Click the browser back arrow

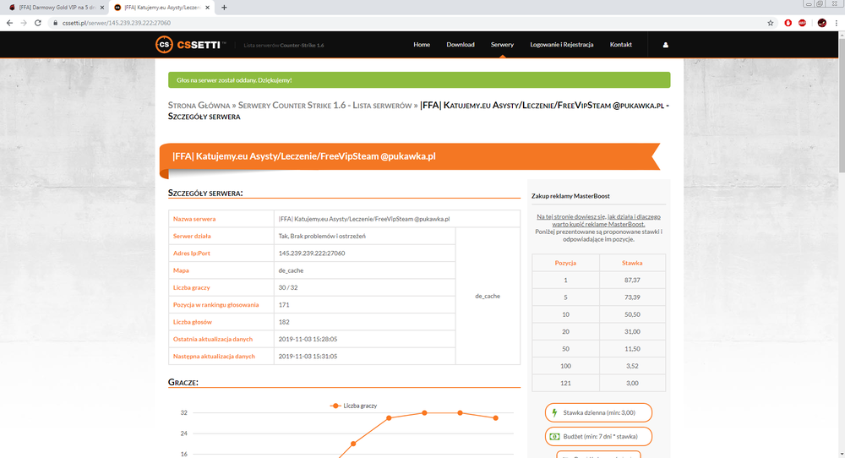[x=9, y=23]
